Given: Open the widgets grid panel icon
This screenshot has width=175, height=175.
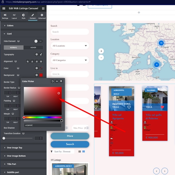Looking at the screenshot, I should [43, 8].
